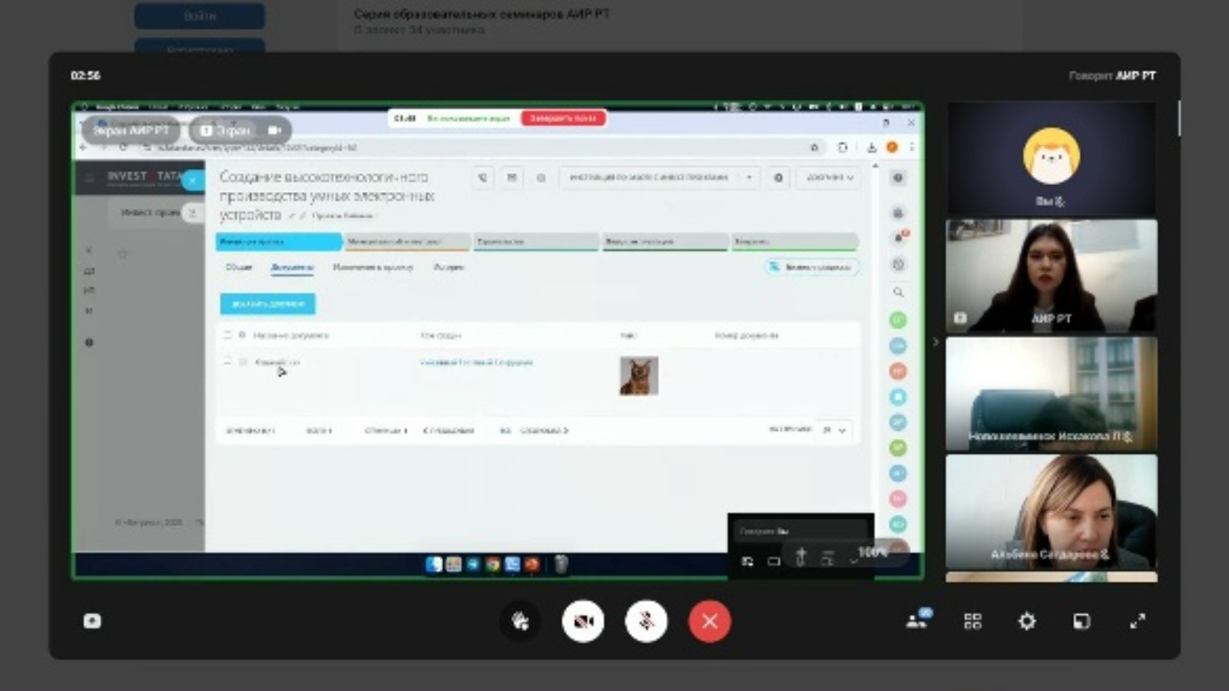The width and height of the screenshot is (1229, 691).
Task: Click red "Завершить показ" button
Action: coord(563,118)
